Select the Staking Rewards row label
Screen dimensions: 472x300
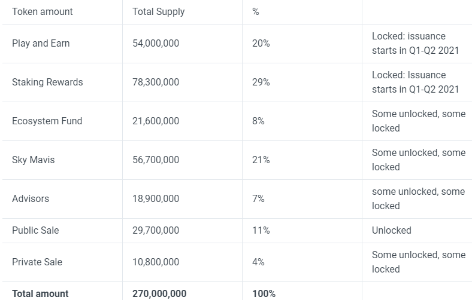tap(47, 82)
